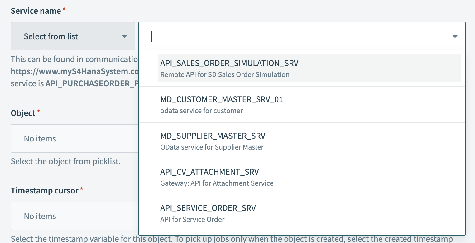Choose the OData service for Supplier Master entry
This screenshot has width=475, height=243.
[212, 147]
